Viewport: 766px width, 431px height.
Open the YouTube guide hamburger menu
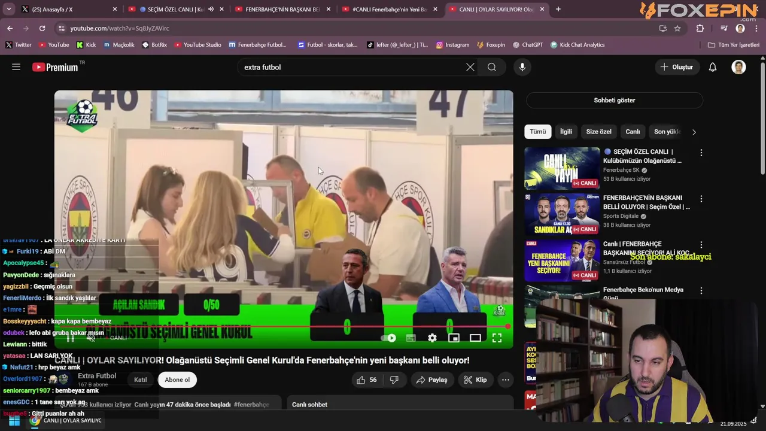16,67
